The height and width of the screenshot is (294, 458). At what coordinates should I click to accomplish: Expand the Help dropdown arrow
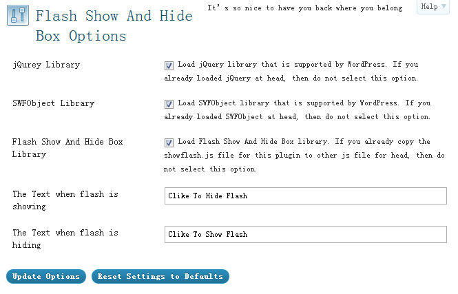[444, 6]
